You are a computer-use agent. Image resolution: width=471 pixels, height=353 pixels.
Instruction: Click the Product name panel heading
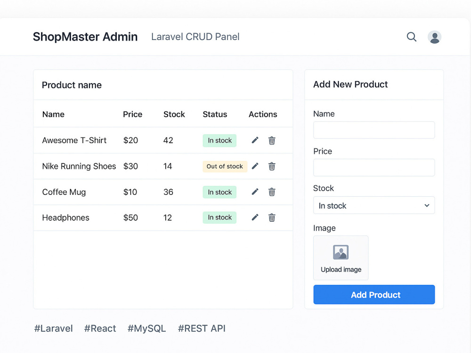[x=72, y=85]
